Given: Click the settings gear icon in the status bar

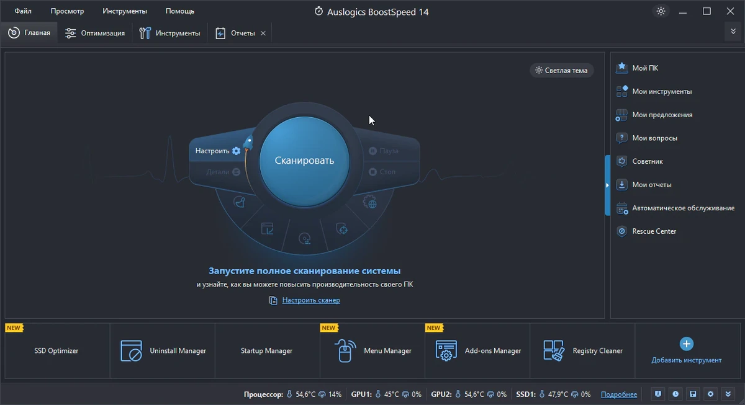Looking at the screenshot, I should pyautogui.click(x=711, y=394).
